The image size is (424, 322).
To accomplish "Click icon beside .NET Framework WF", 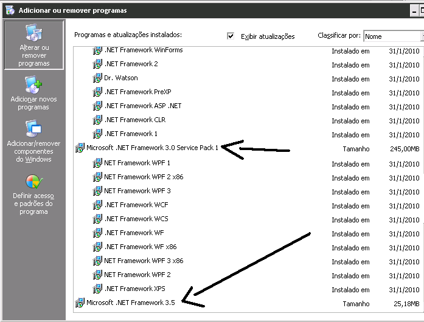I will coord(97,233).
